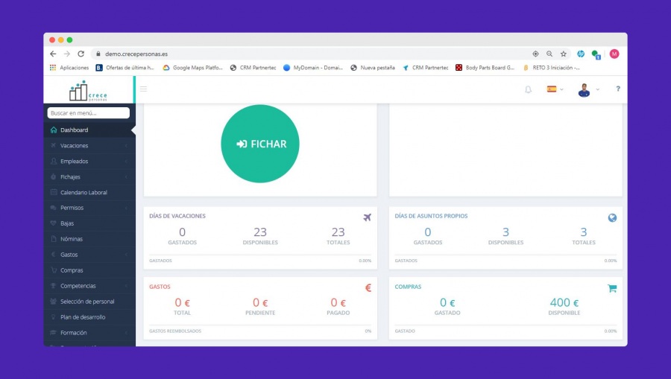Expand the Empleados submenu chevron
Screen dimensions: 671x379
point(126,161)
